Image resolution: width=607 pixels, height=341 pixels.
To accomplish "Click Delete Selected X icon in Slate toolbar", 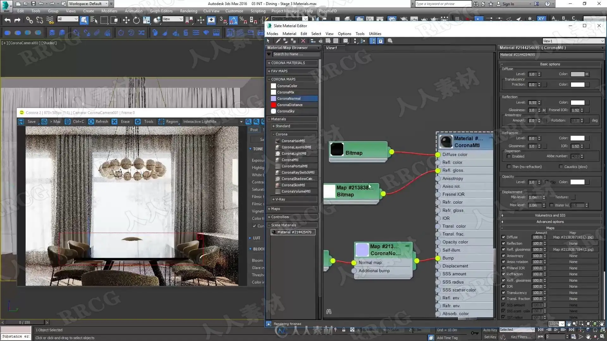I will point(303,41).
